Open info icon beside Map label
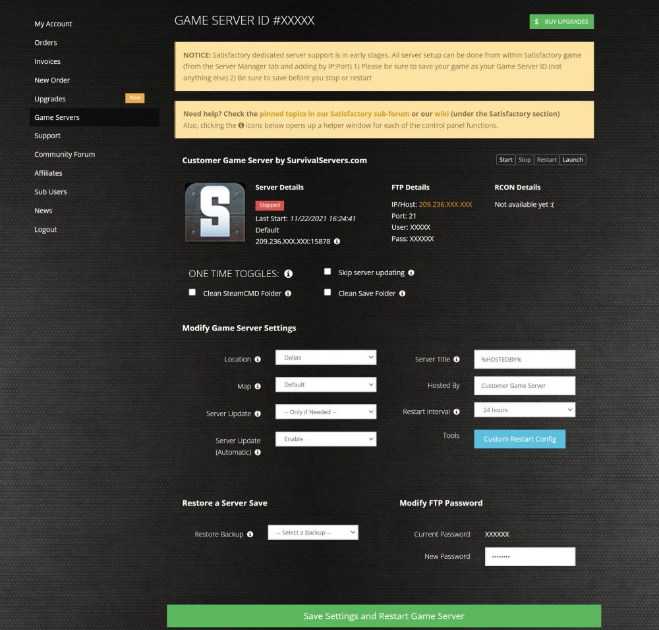The height and width of the screenshot is (630, 659). (x=258, y=386)
